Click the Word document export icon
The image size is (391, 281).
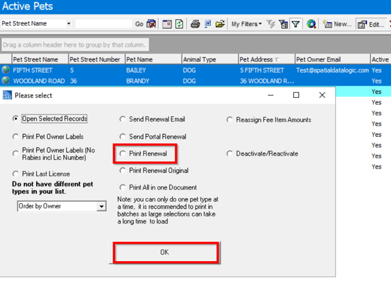click(x=208, y=24)
